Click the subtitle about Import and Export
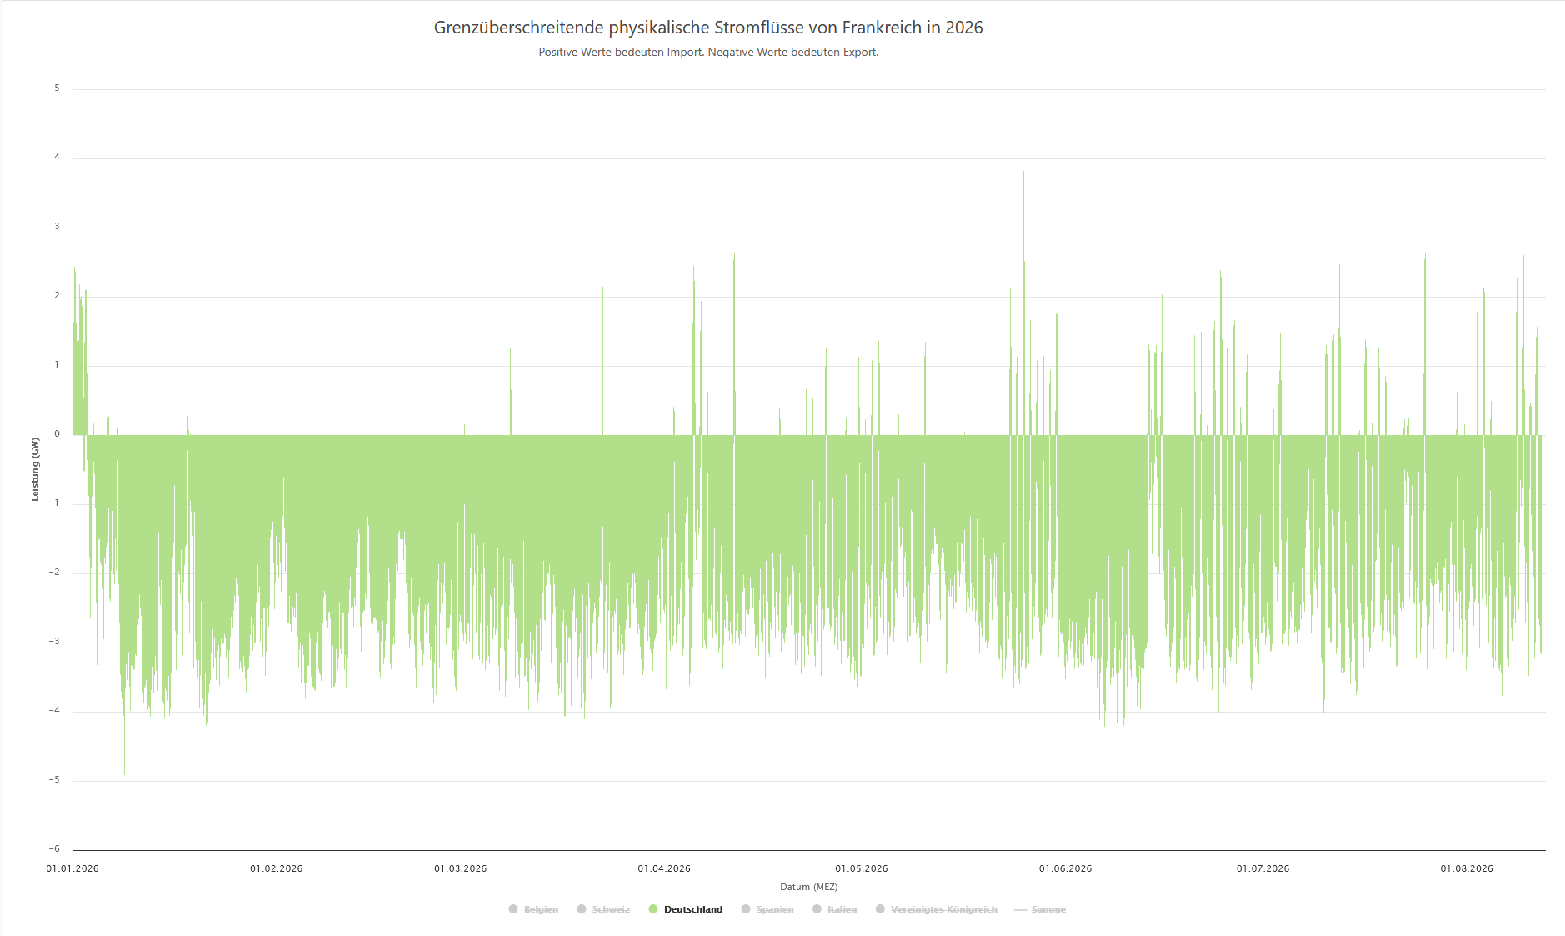Image resolution: width=1565 pixels, height=936 pixels. (708, 52)
